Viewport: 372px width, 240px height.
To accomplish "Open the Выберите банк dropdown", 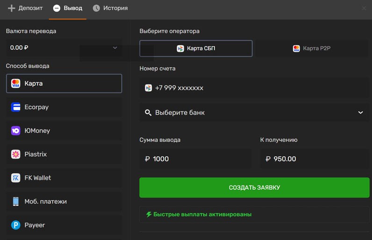I will point(254,113).
